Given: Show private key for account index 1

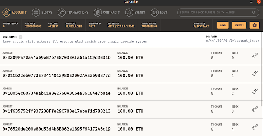Looking at the screenshot, I should click(x=255, y=74).
